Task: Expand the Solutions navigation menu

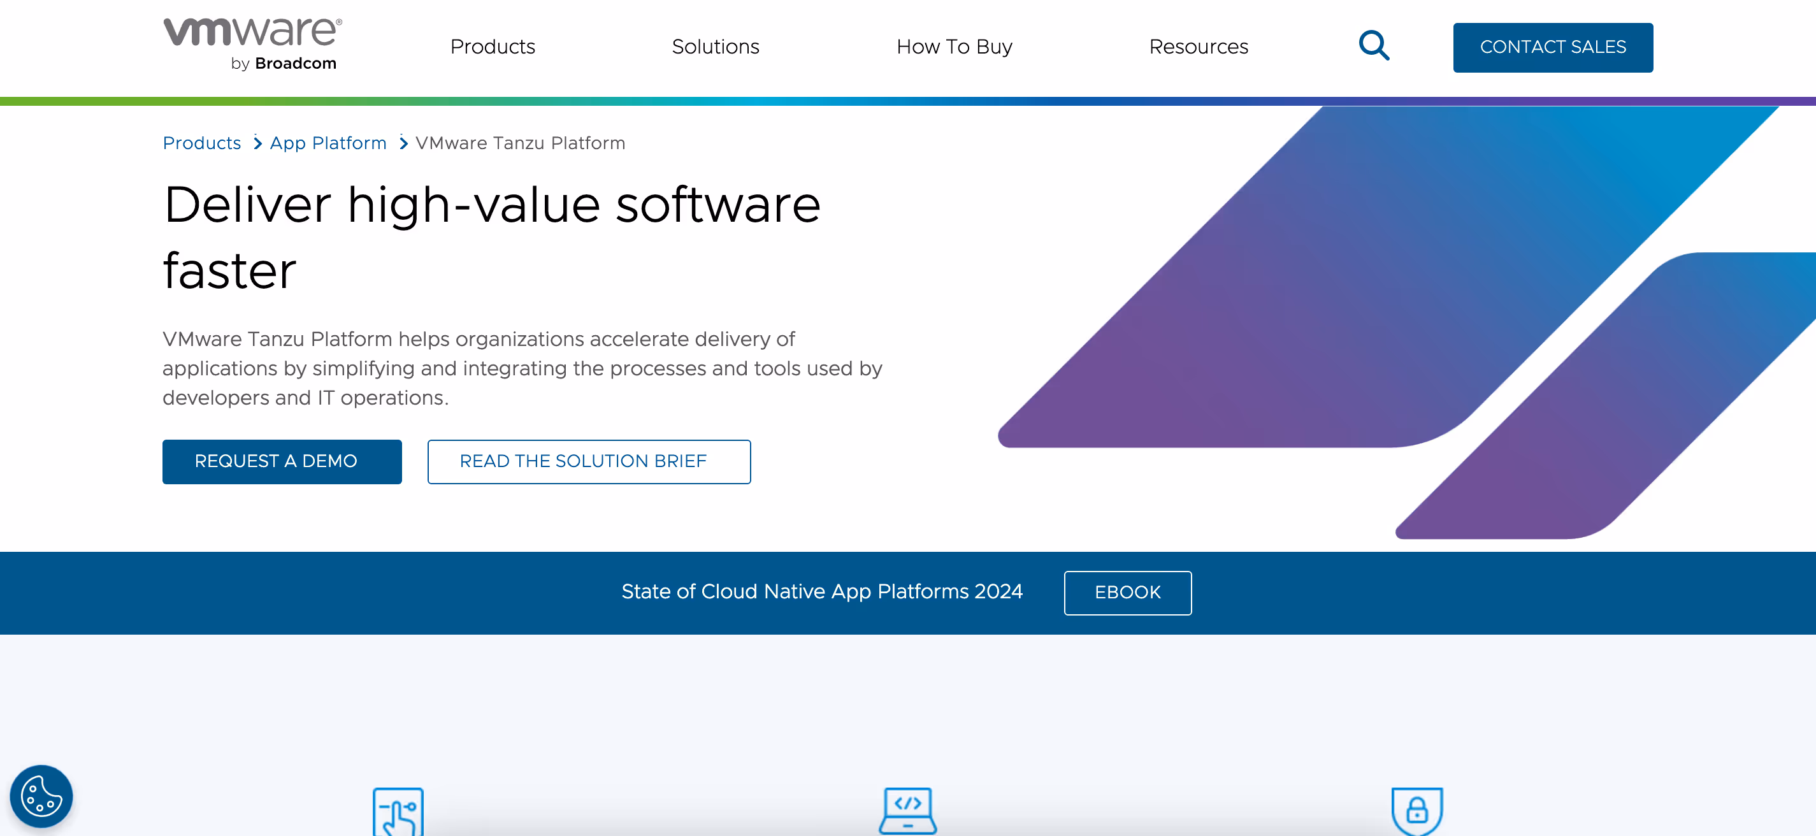Action: [715, 47]
